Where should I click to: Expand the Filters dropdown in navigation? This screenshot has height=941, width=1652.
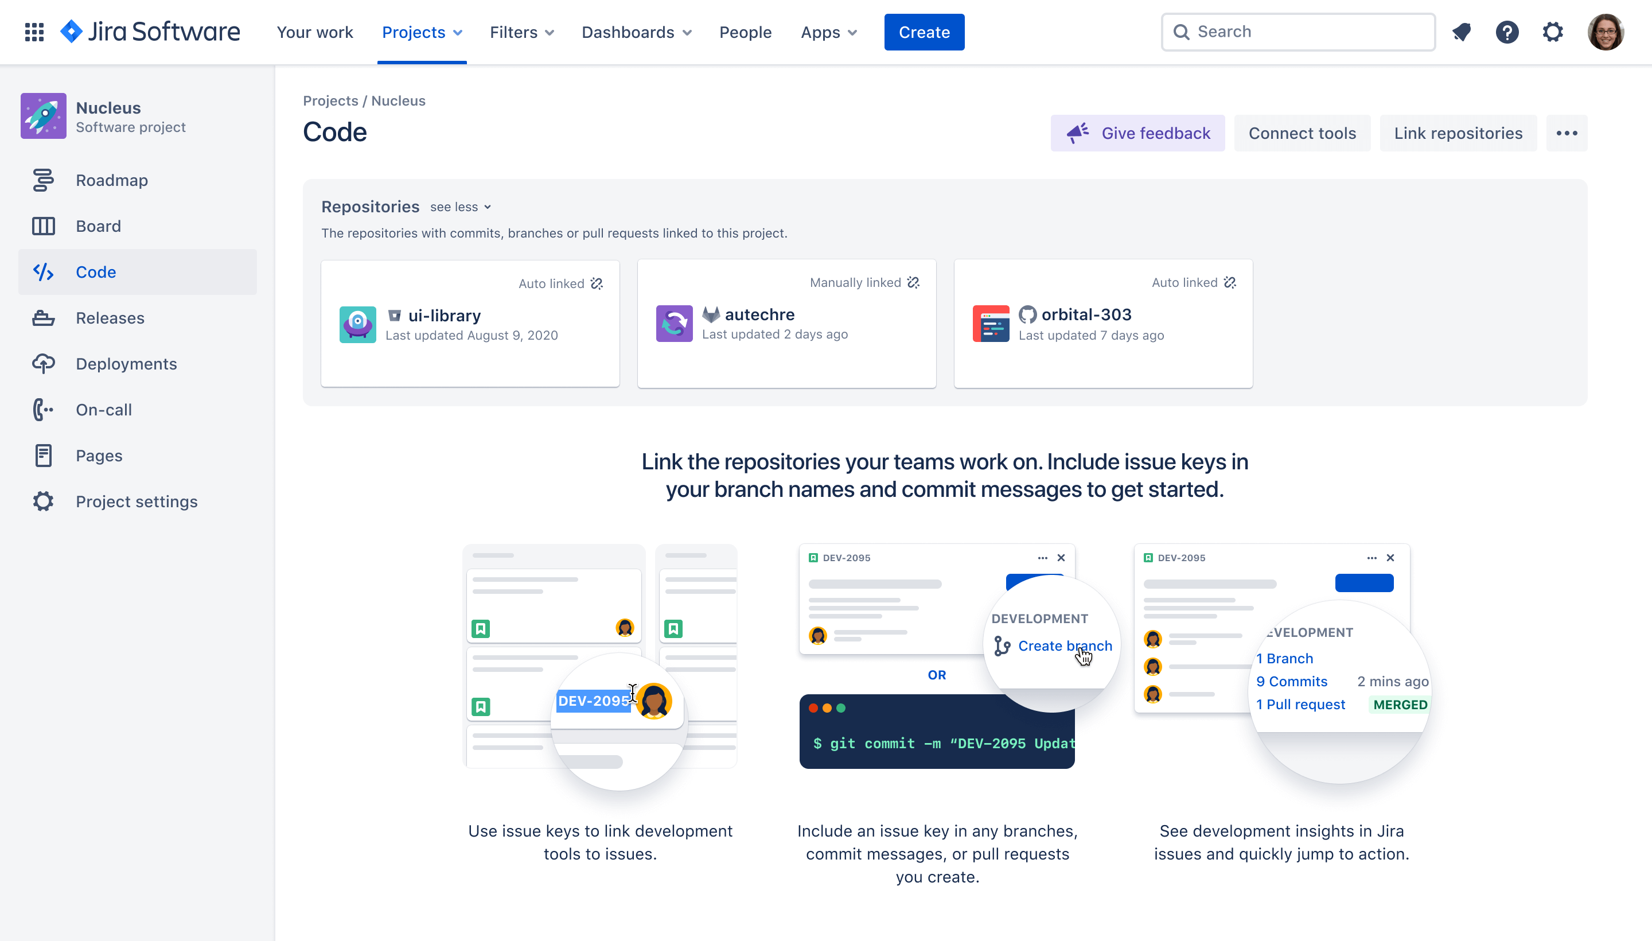point(522,32)
